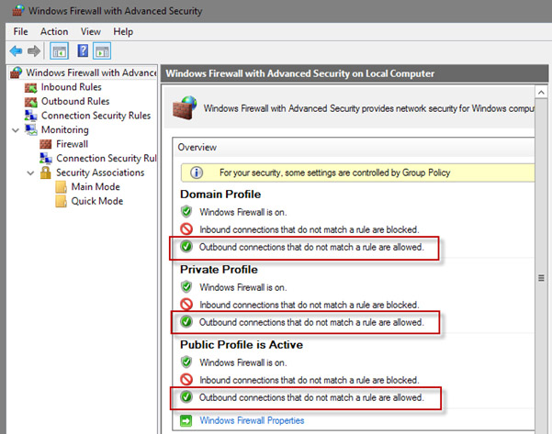Image resolution: width=552 pixels, height=434 pixels.
Task: Collapse the Security Associations node
Action: (x=30, y=173)
